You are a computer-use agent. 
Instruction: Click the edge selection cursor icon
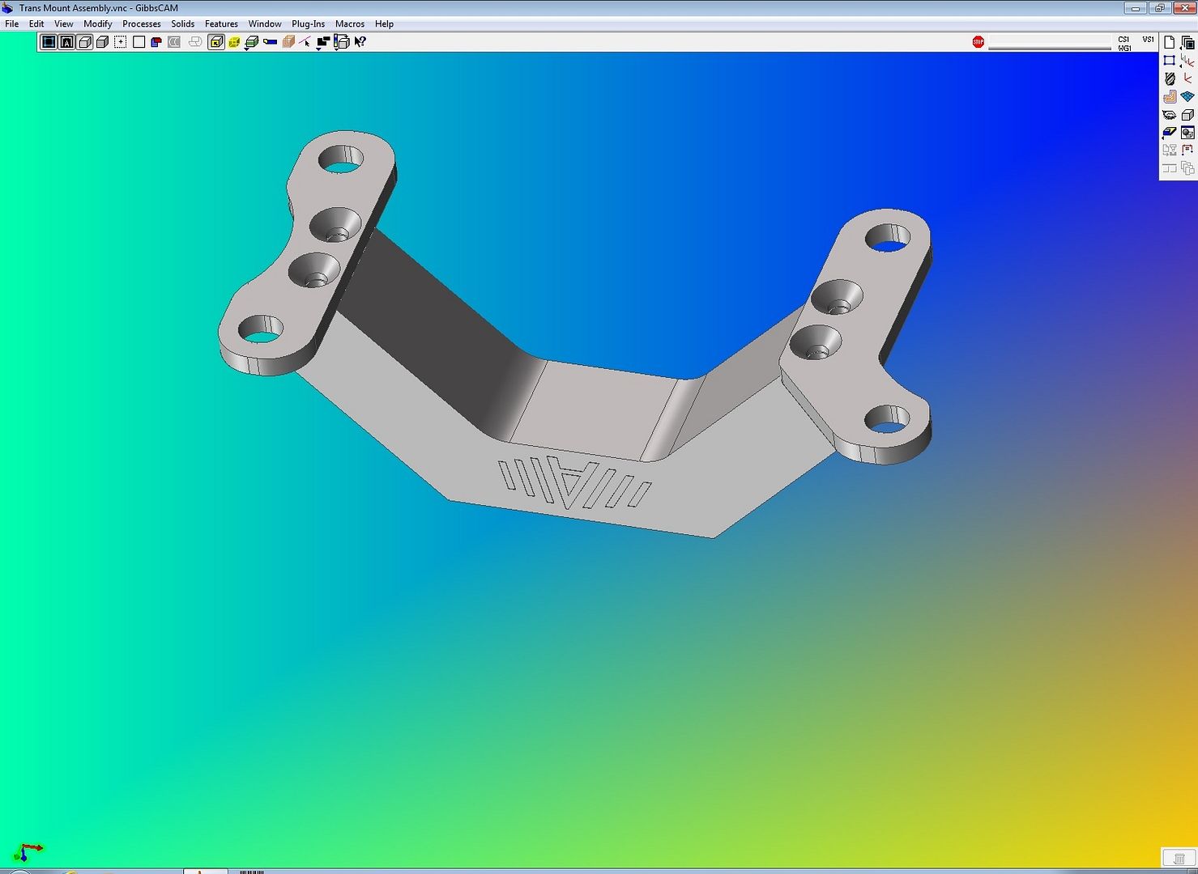tap(305, 42)
